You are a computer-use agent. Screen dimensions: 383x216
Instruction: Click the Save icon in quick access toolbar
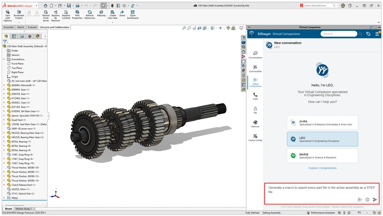[69, 5]
